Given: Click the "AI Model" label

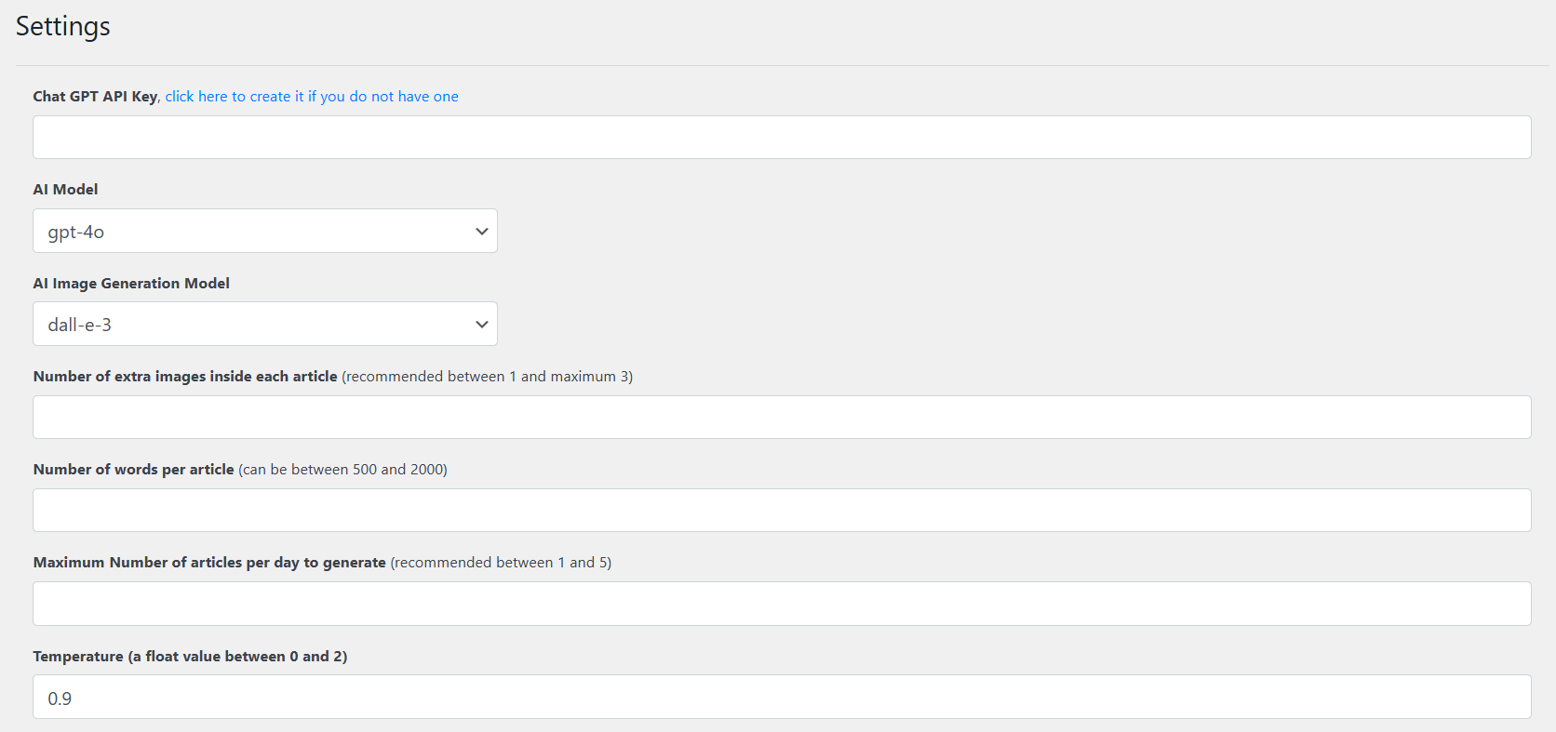Looking at the screenshot, I should click(65, 190).
